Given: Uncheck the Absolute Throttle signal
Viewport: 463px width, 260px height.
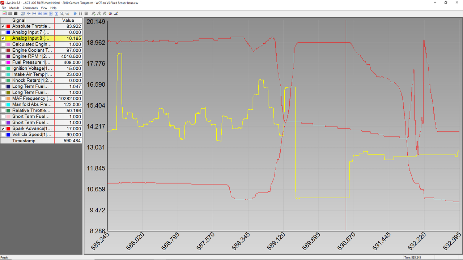Looking at the screenshot, I should pyautogui.click(x=3, y=26).
